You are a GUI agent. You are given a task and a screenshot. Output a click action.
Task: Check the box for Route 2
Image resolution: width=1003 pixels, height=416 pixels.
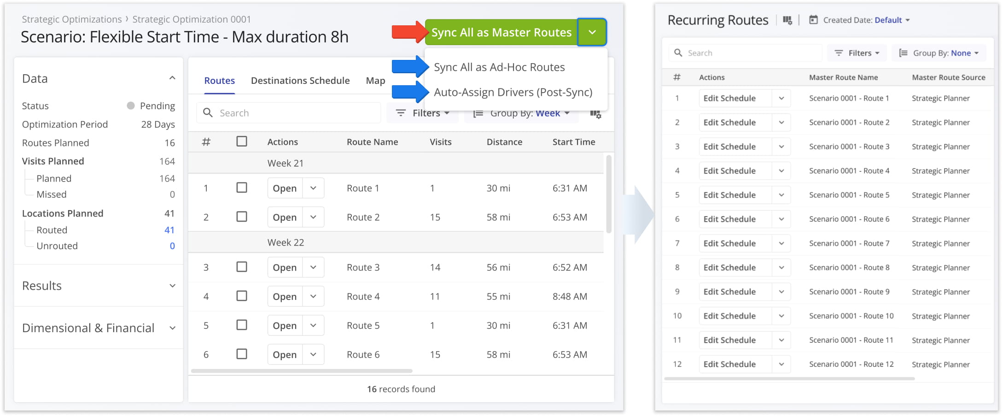pyautogui.click(x=241, y=217)
